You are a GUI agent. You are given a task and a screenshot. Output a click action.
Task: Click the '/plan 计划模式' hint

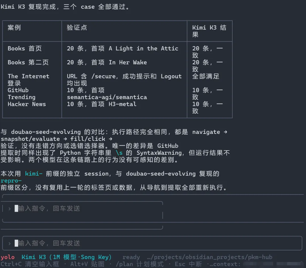139,264
